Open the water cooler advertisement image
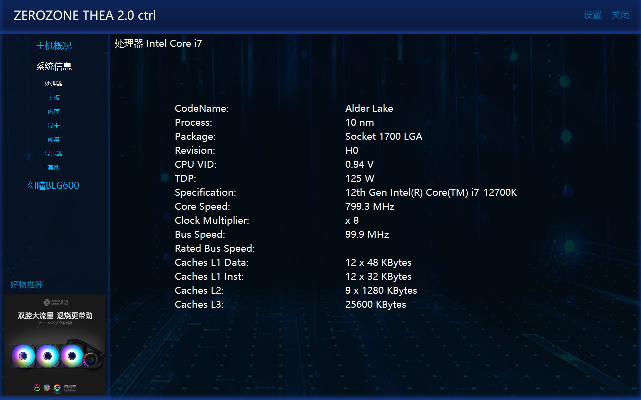641x400 pixels. 55,345
